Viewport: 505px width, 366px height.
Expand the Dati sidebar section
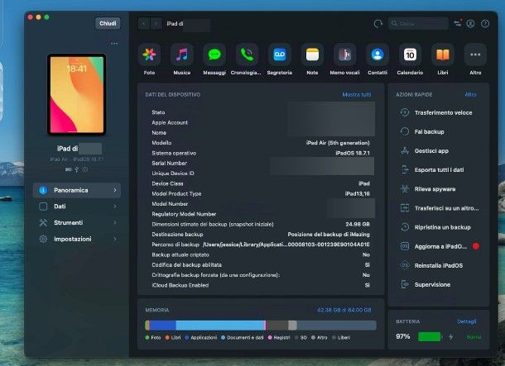(76, 207)
